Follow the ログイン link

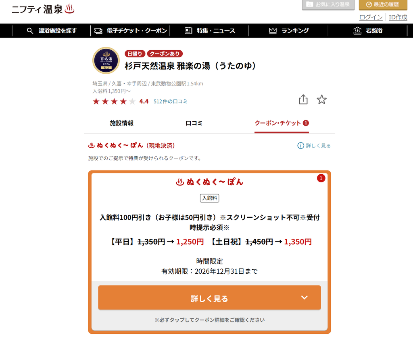click(371, 17)
